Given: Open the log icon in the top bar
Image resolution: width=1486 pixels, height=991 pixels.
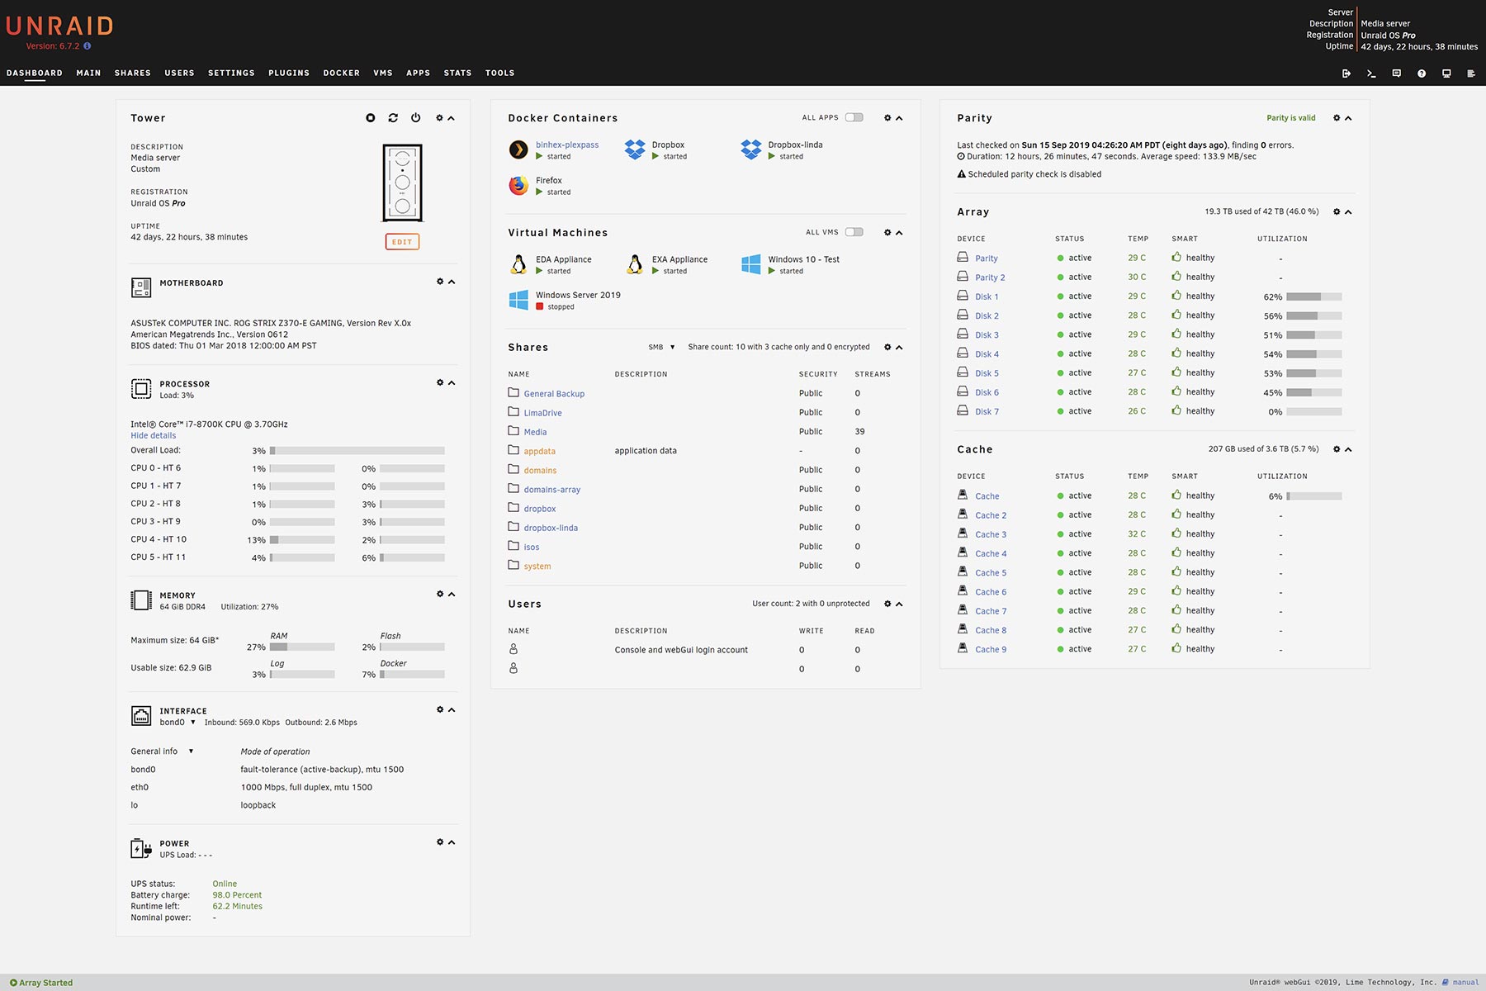Looking at the screenshot, I should 1471,73.
